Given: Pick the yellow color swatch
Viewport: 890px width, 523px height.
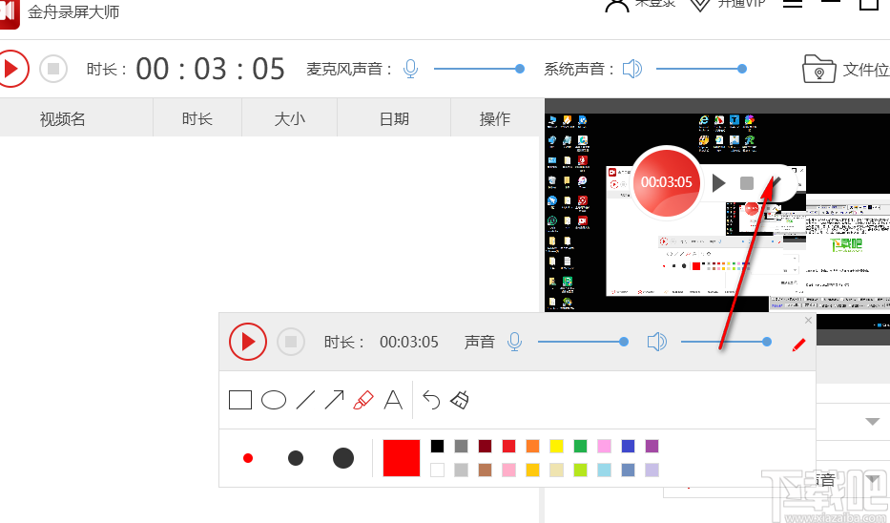Looking at the screenshot, I should click(x=556, y=446).
